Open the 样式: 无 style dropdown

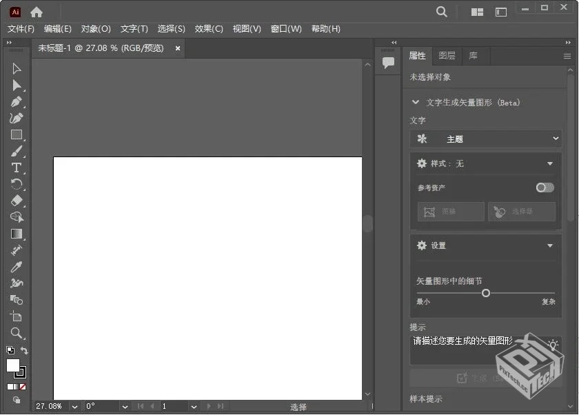485,163
